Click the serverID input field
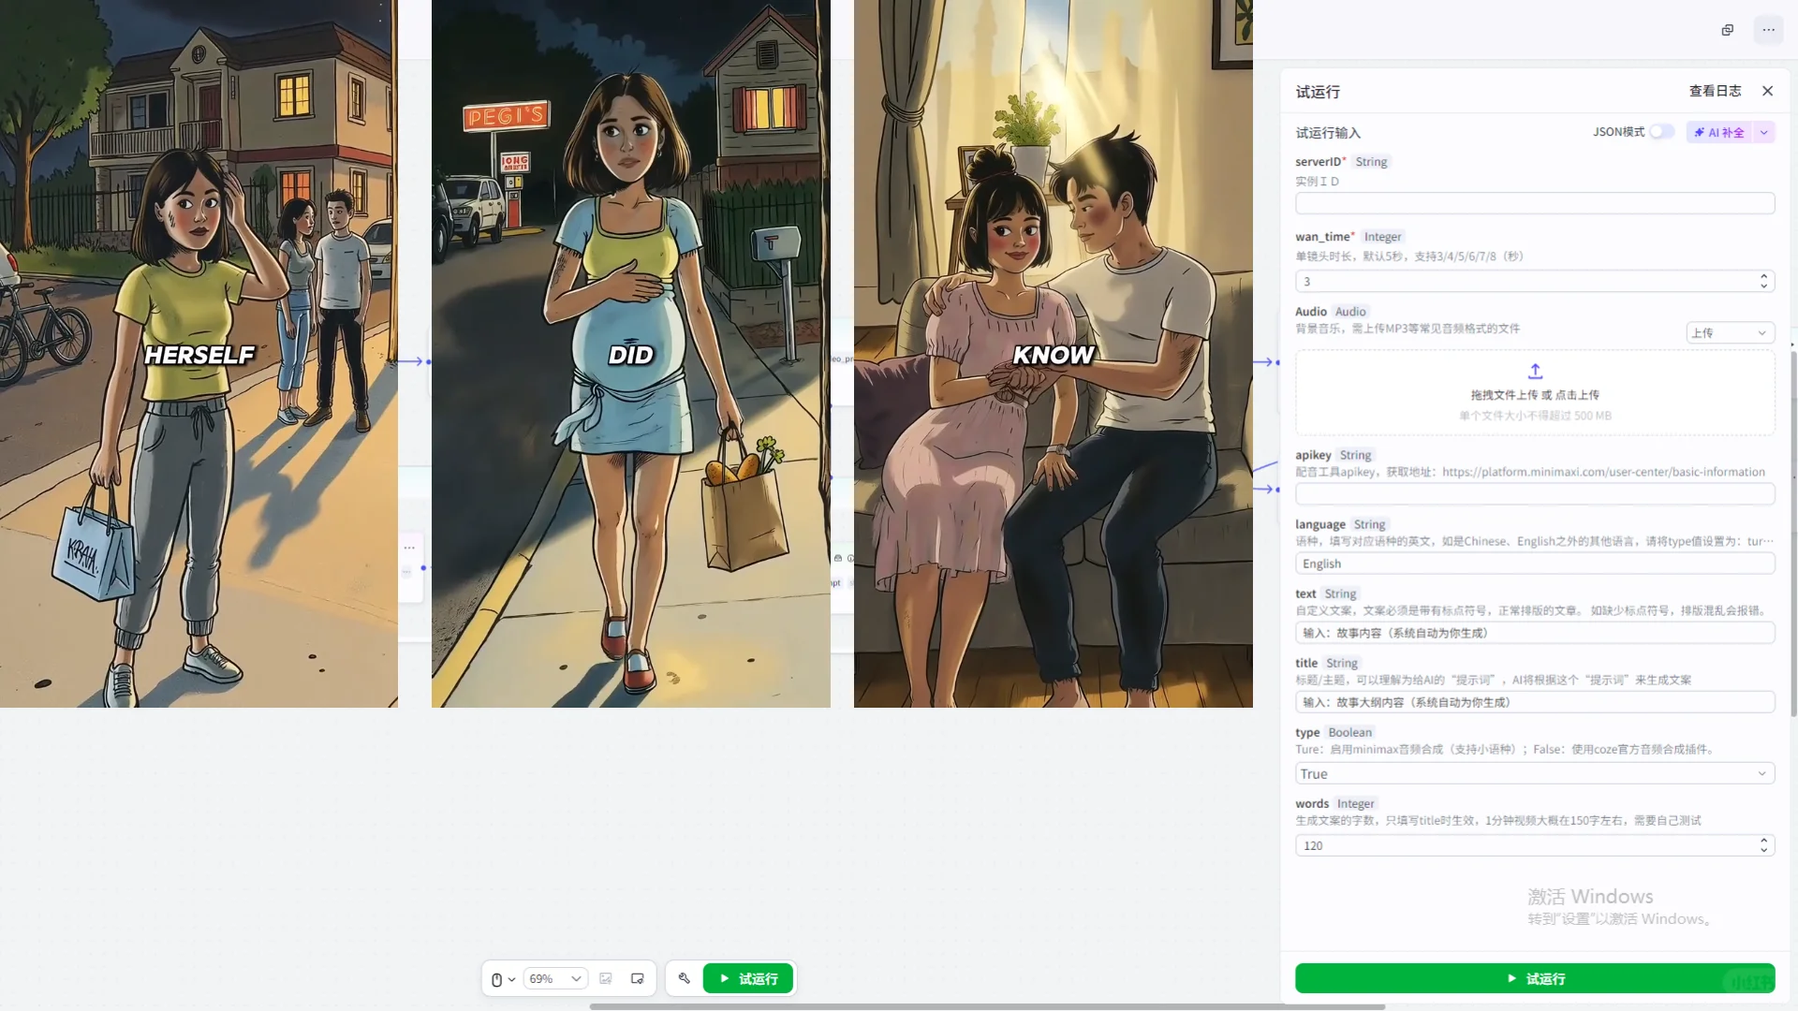Screen dimensions: 1798x1011 1534,203
